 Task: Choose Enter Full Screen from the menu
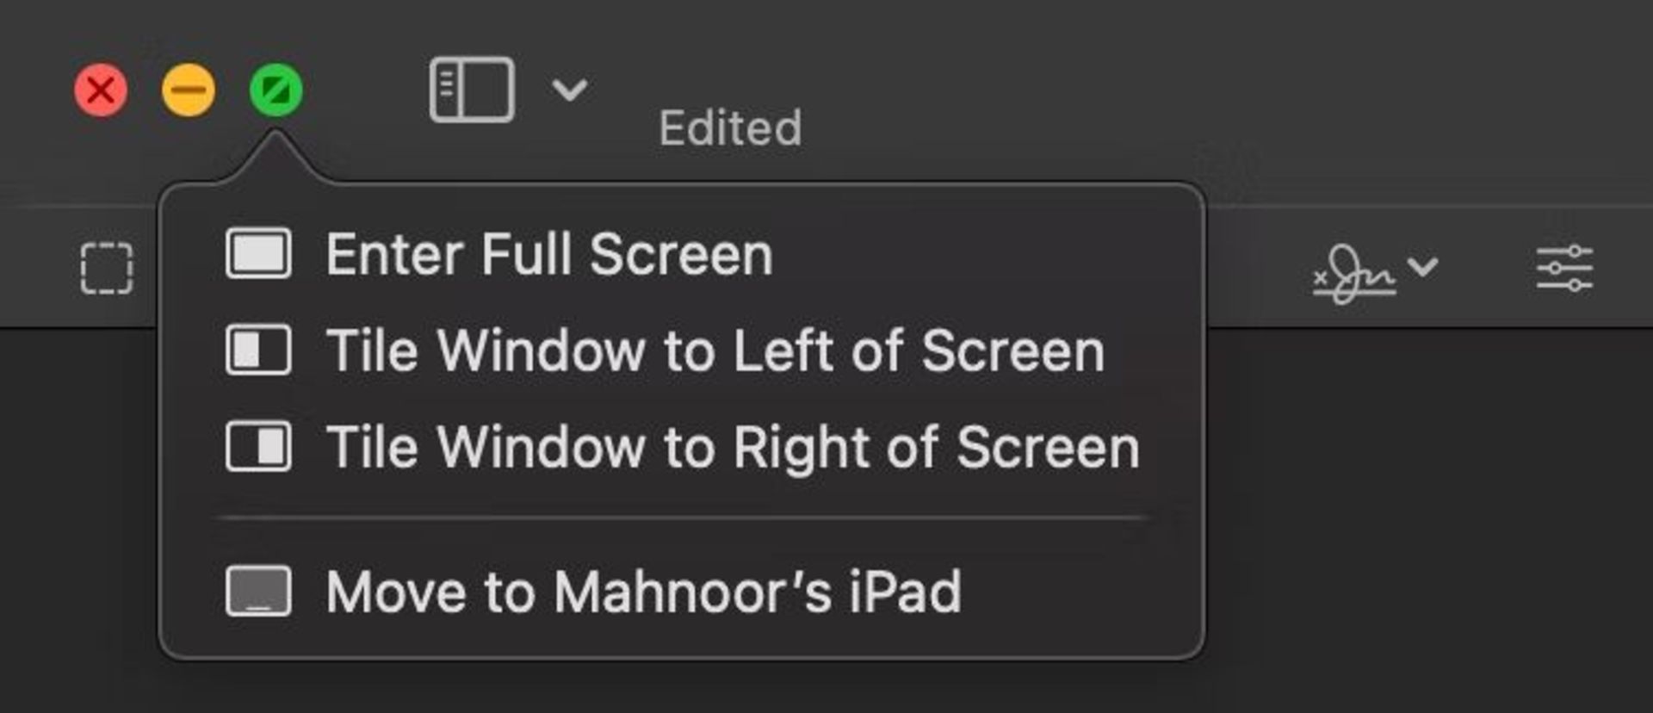point(549,255)
